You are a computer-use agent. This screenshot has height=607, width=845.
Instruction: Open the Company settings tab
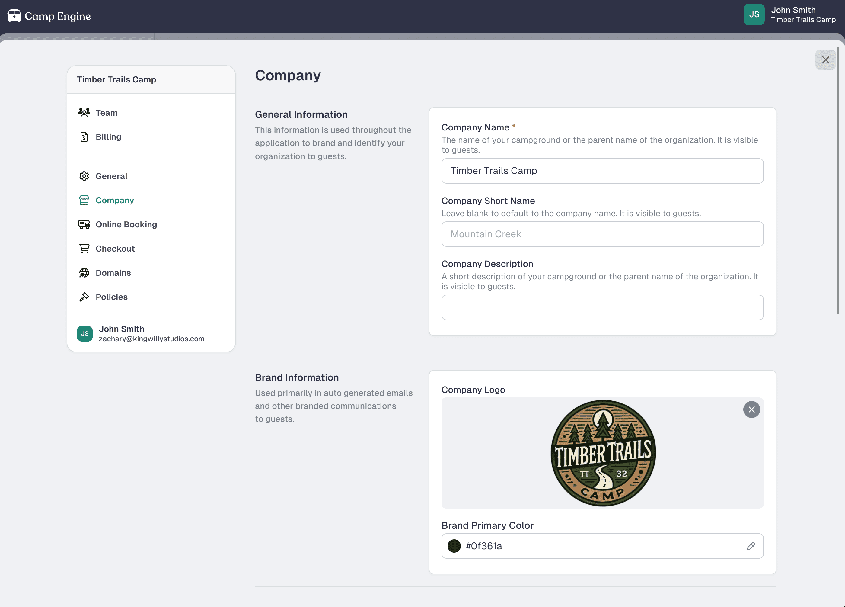[114, 200]
